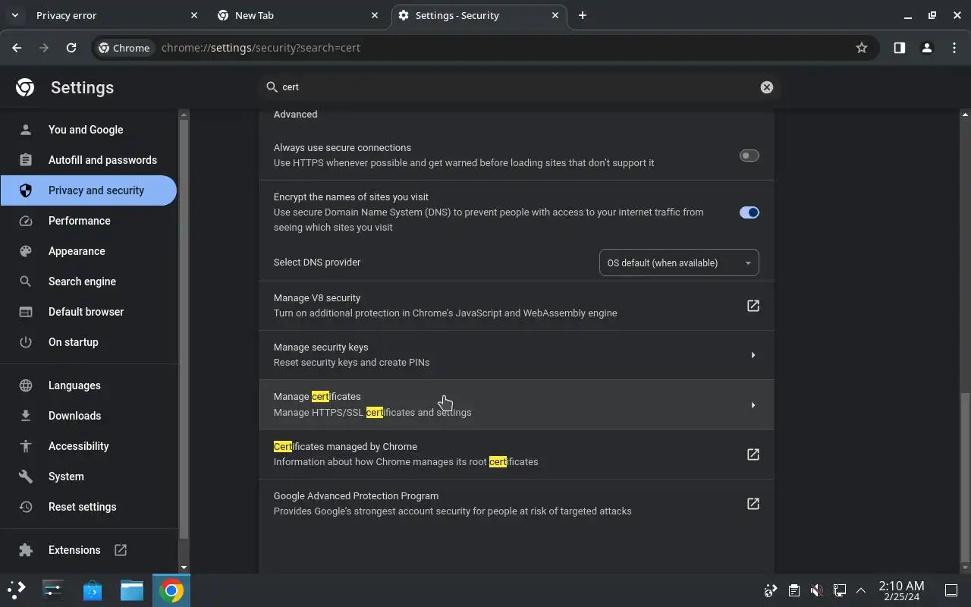
Task: Open Manage V8 security external link icon
Action: [x=753, y=306]
